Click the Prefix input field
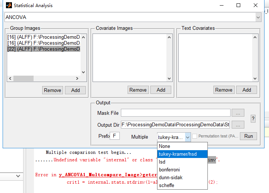 (x=115, y=136)
